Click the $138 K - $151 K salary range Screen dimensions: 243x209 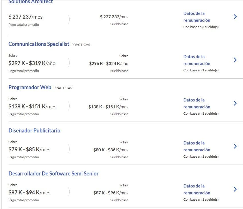click(32, 106)
